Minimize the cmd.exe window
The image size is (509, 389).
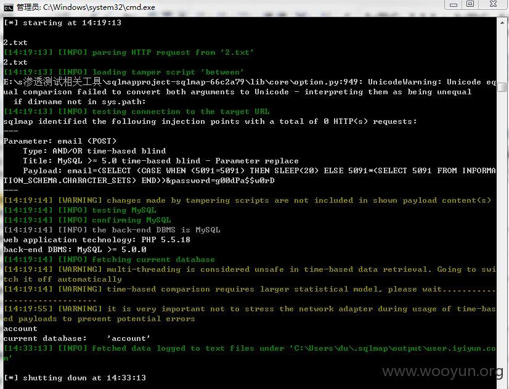[454, 4]
